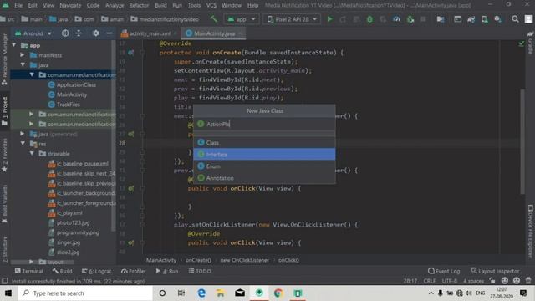
Task: Click the class name input field
Action: (x=264, y=125)
